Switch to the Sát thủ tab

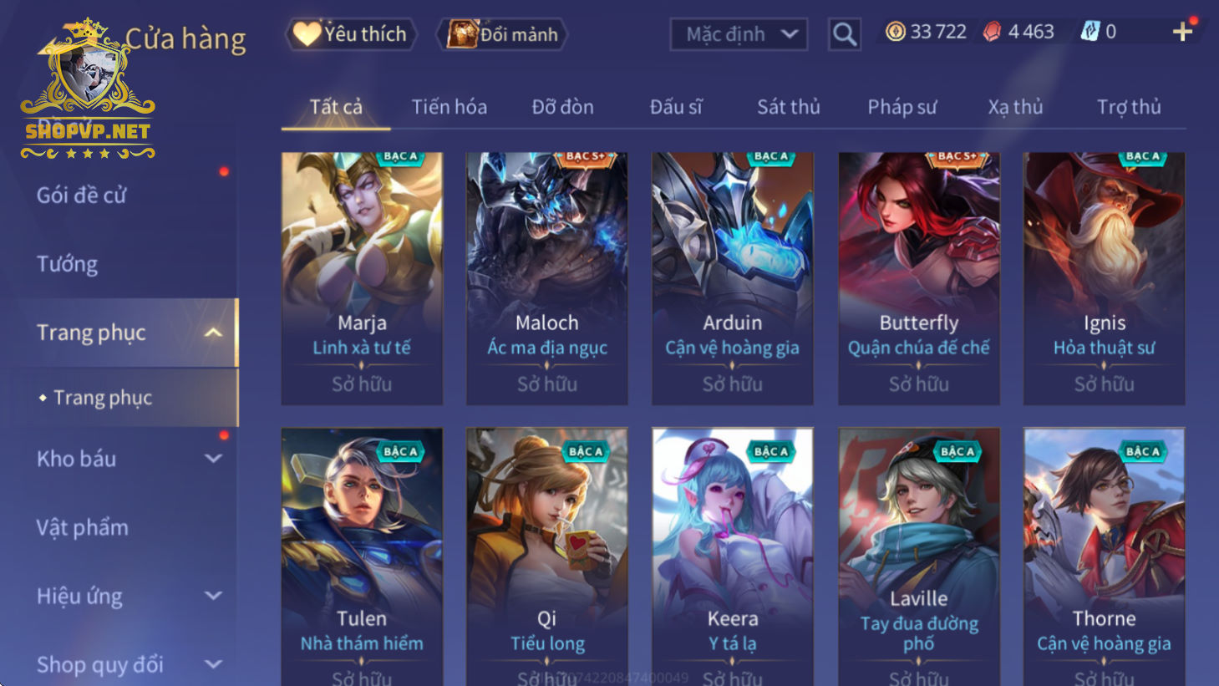click(788, 107)
